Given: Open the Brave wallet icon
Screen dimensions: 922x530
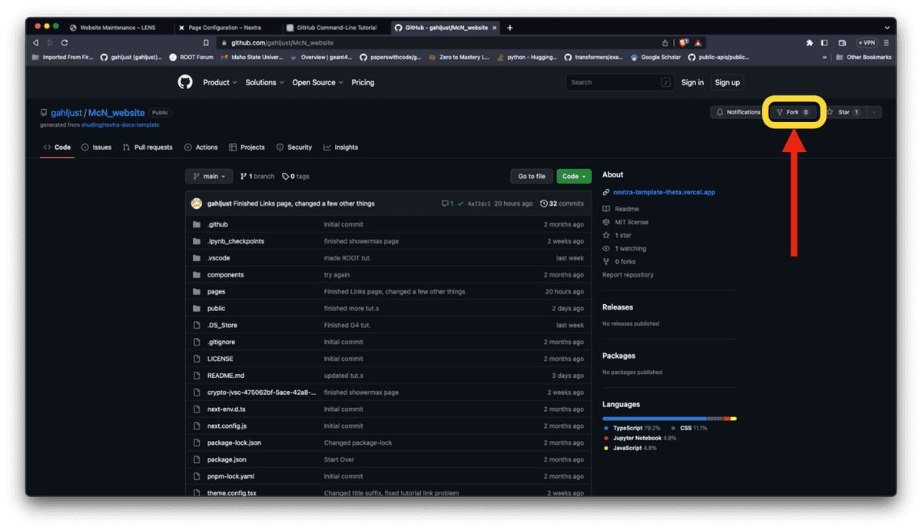Looking at the screenshot, I should tap(842, 43).
